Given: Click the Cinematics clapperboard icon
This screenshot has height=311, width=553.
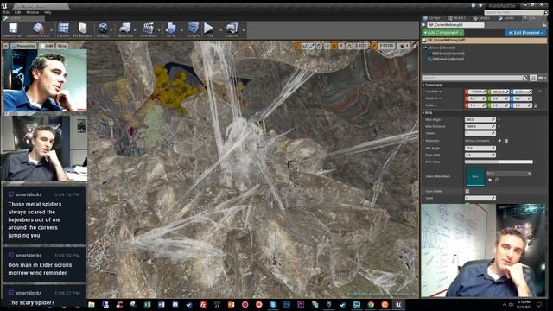Looking at the screenshot, I should click(x=149, y=29).
